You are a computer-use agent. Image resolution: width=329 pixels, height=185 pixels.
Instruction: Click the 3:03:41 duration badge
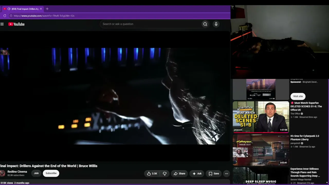click(x=284, y=163)
